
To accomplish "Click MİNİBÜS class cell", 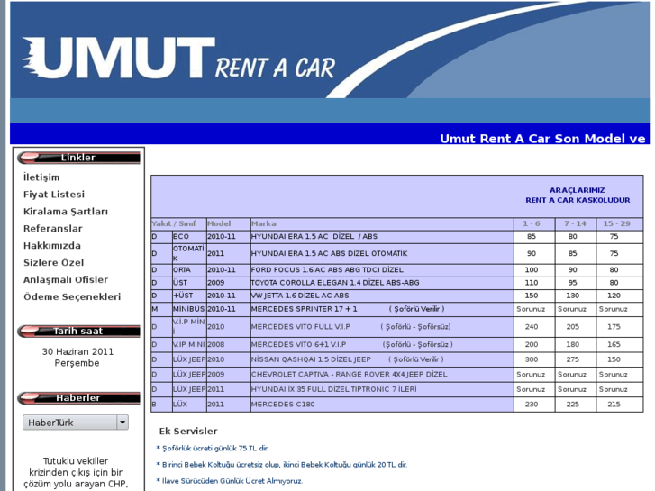I will [189, 309].
